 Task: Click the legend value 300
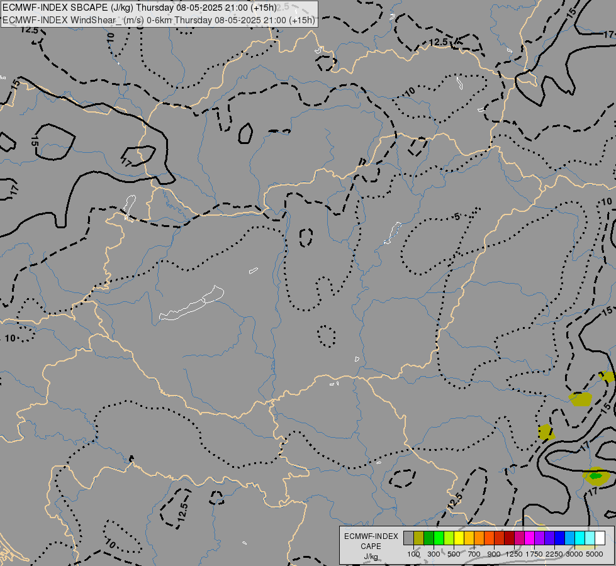(434, 554)
